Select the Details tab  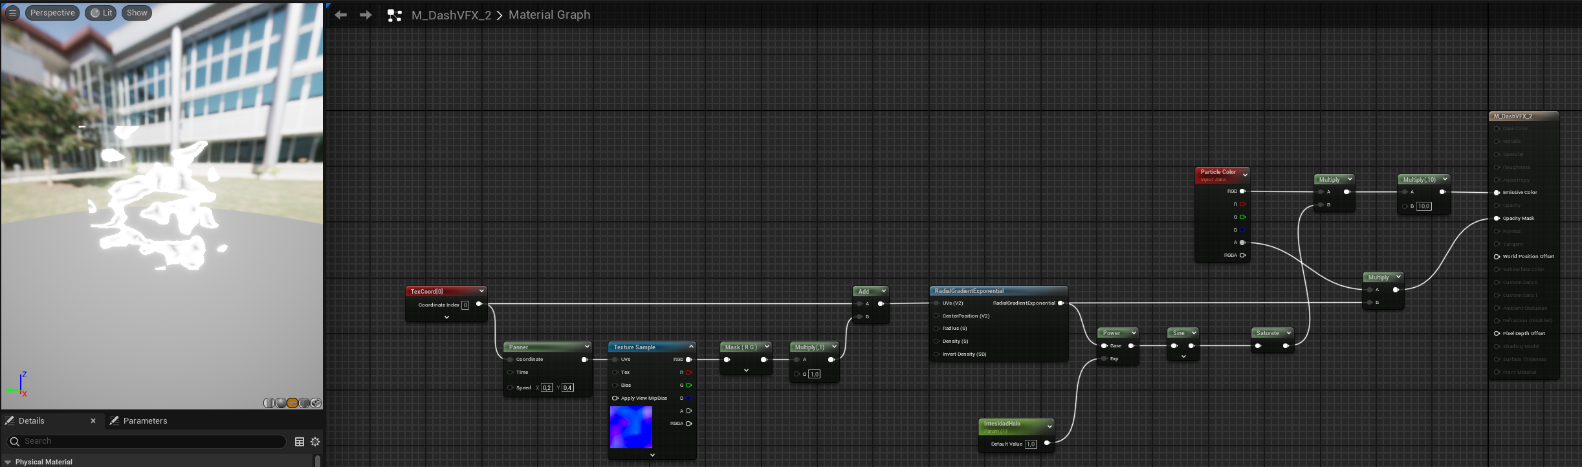click(x=32, y=421)
